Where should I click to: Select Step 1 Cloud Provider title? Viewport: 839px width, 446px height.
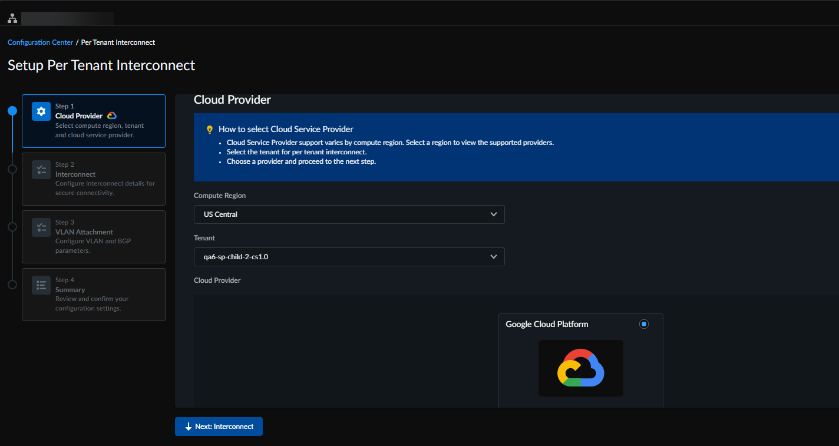click(79, 116)
